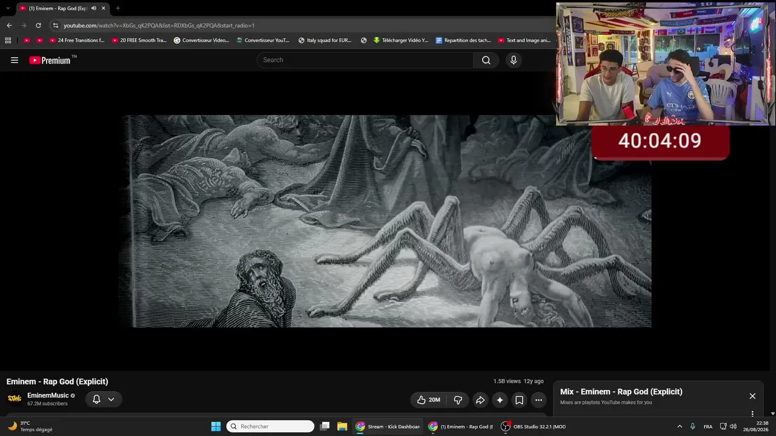Click the Rap God video player
Image resolution: width=776 pixels, height=436 pixels.
tap(386, 221)
